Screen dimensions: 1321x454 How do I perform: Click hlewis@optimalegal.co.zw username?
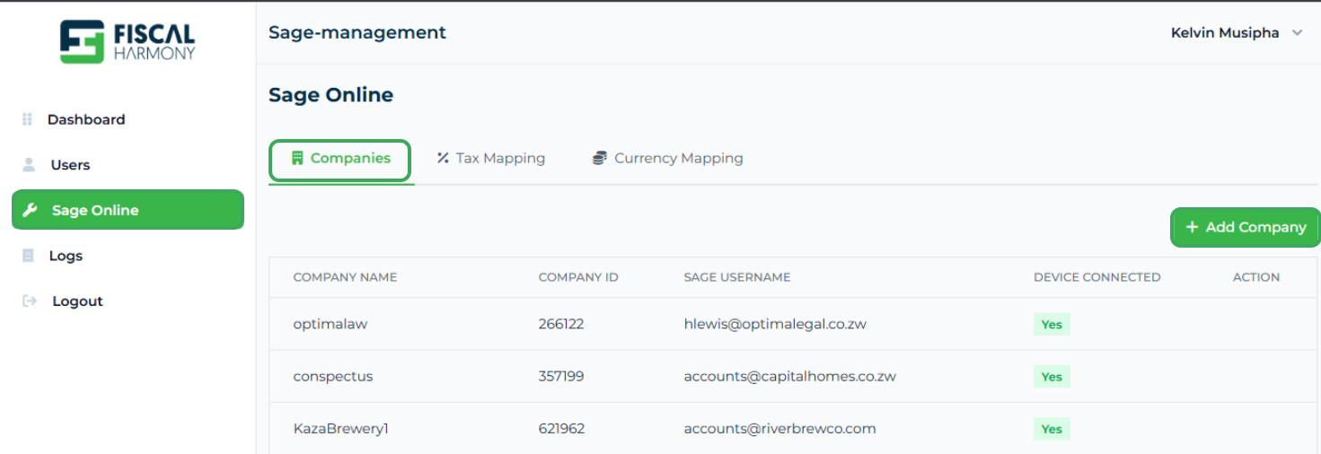775,324
